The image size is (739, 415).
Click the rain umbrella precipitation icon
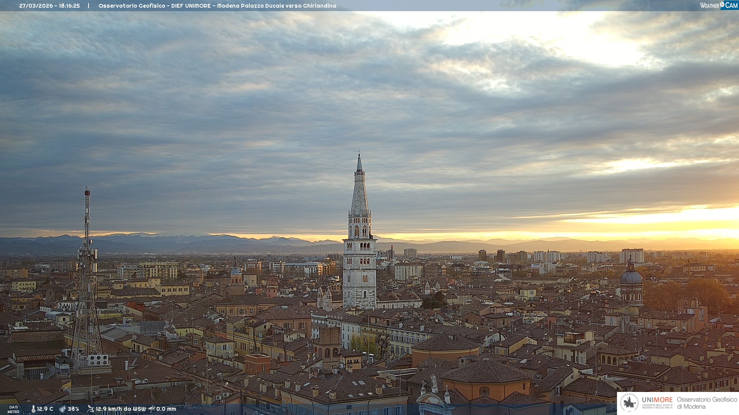152,409
